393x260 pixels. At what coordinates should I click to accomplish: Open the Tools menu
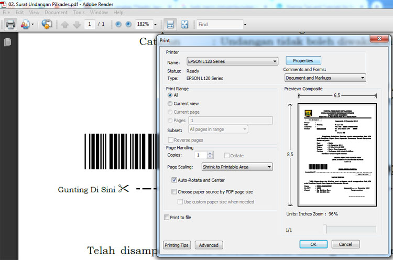(79, 12)
